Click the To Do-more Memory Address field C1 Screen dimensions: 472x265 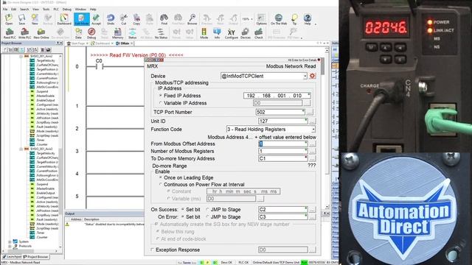(283, 158)
